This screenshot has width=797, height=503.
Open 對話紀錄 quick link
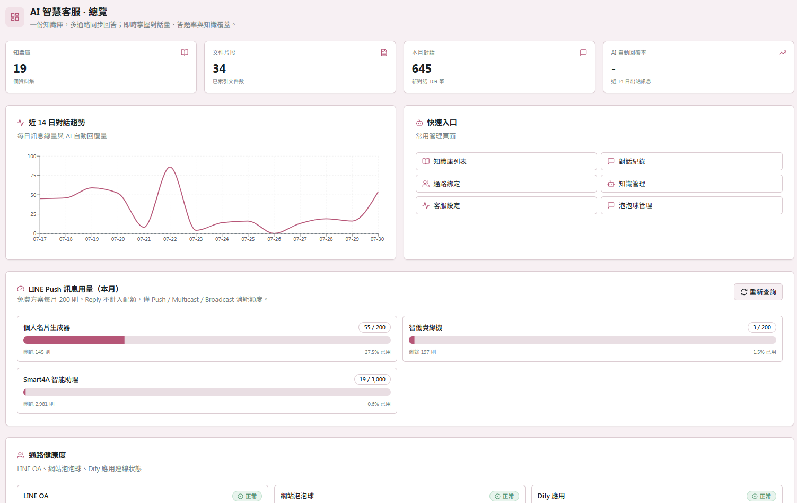tap(691, 161)
